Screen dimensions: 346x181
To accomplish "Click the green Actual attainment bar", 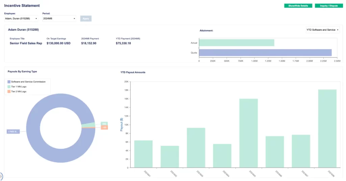I will (237, 43).
